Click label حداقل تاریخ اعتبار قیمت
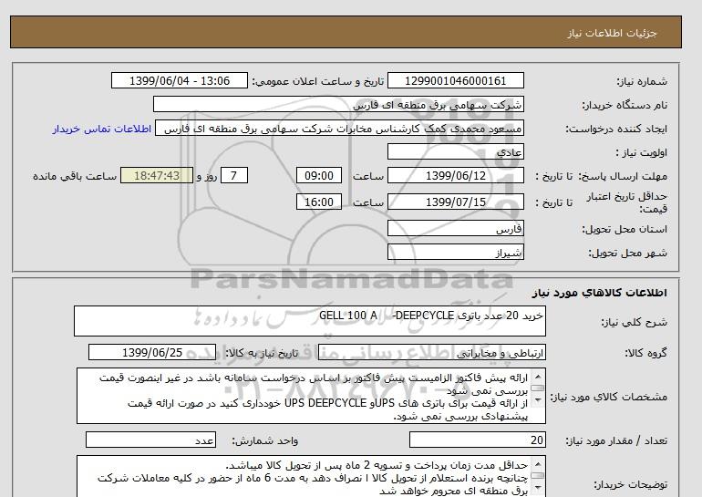Viewport: 702px width, 497px height. point(627,202)
